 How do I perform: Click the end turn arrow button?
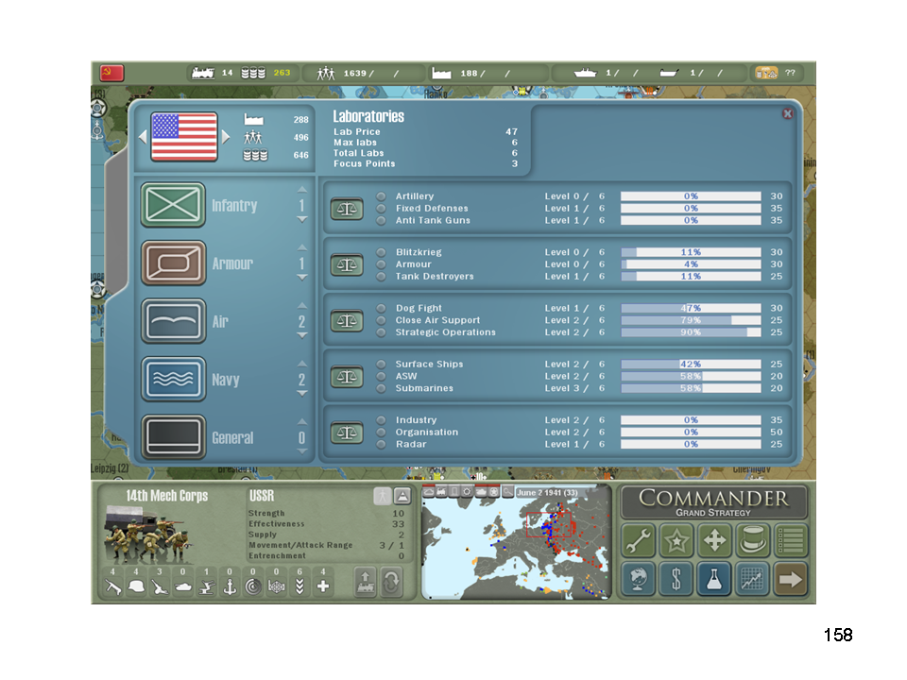click(x=790, y=578)
